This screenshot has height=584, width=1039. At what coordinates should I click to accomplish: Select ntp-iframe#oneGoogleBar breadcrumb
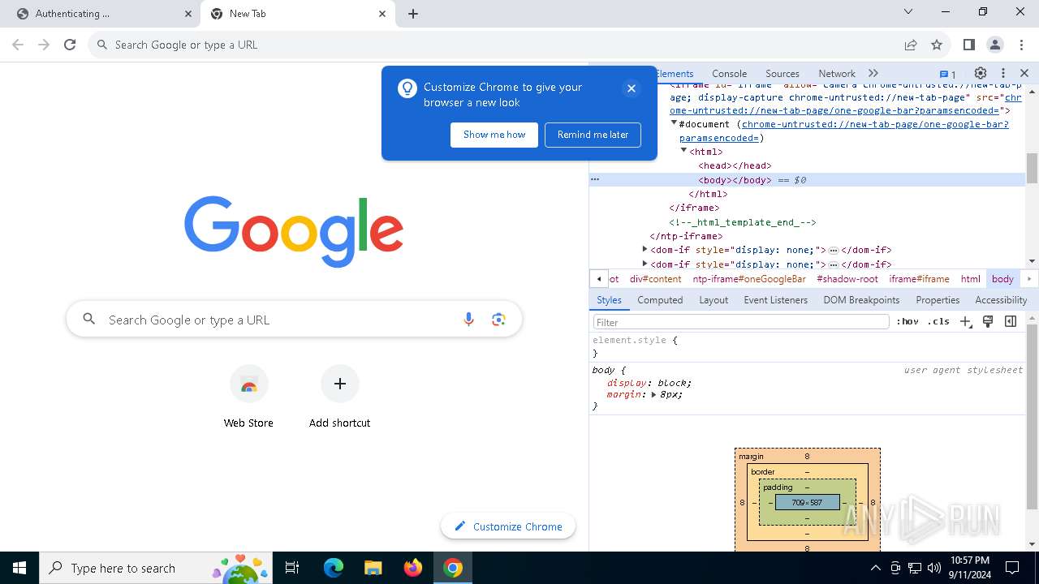coord(749,278)
